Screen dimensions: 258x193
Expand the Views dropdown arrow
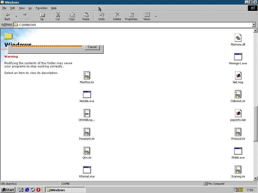(156, 16)
